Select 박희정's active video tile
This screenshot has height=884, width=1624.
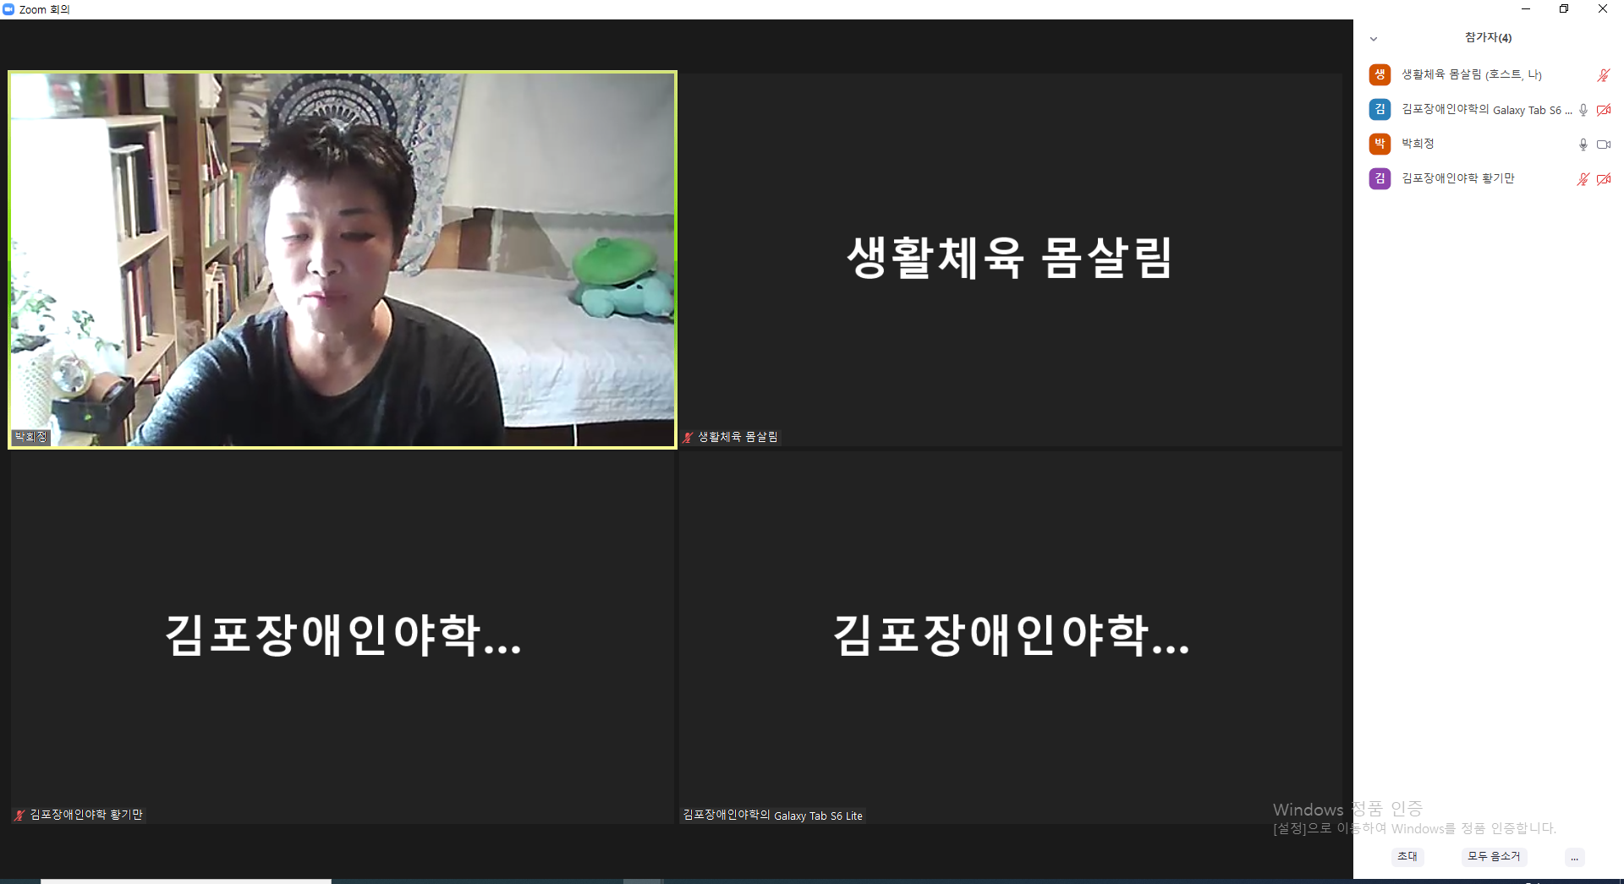point(343,259)
